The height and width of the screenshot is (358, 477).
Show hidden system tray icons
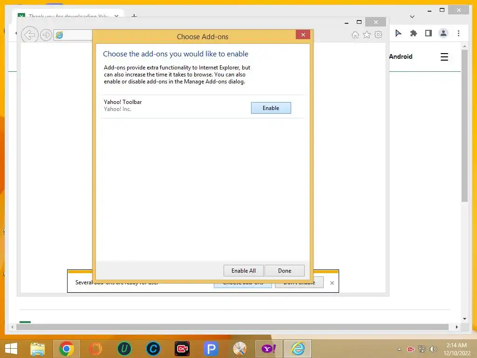click(x=399, y=349)
